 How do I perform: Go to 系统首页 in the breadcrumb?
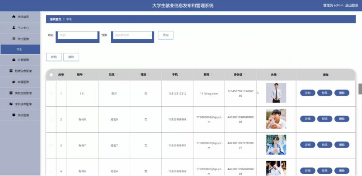pyautogui.click(x=56, y=19)
